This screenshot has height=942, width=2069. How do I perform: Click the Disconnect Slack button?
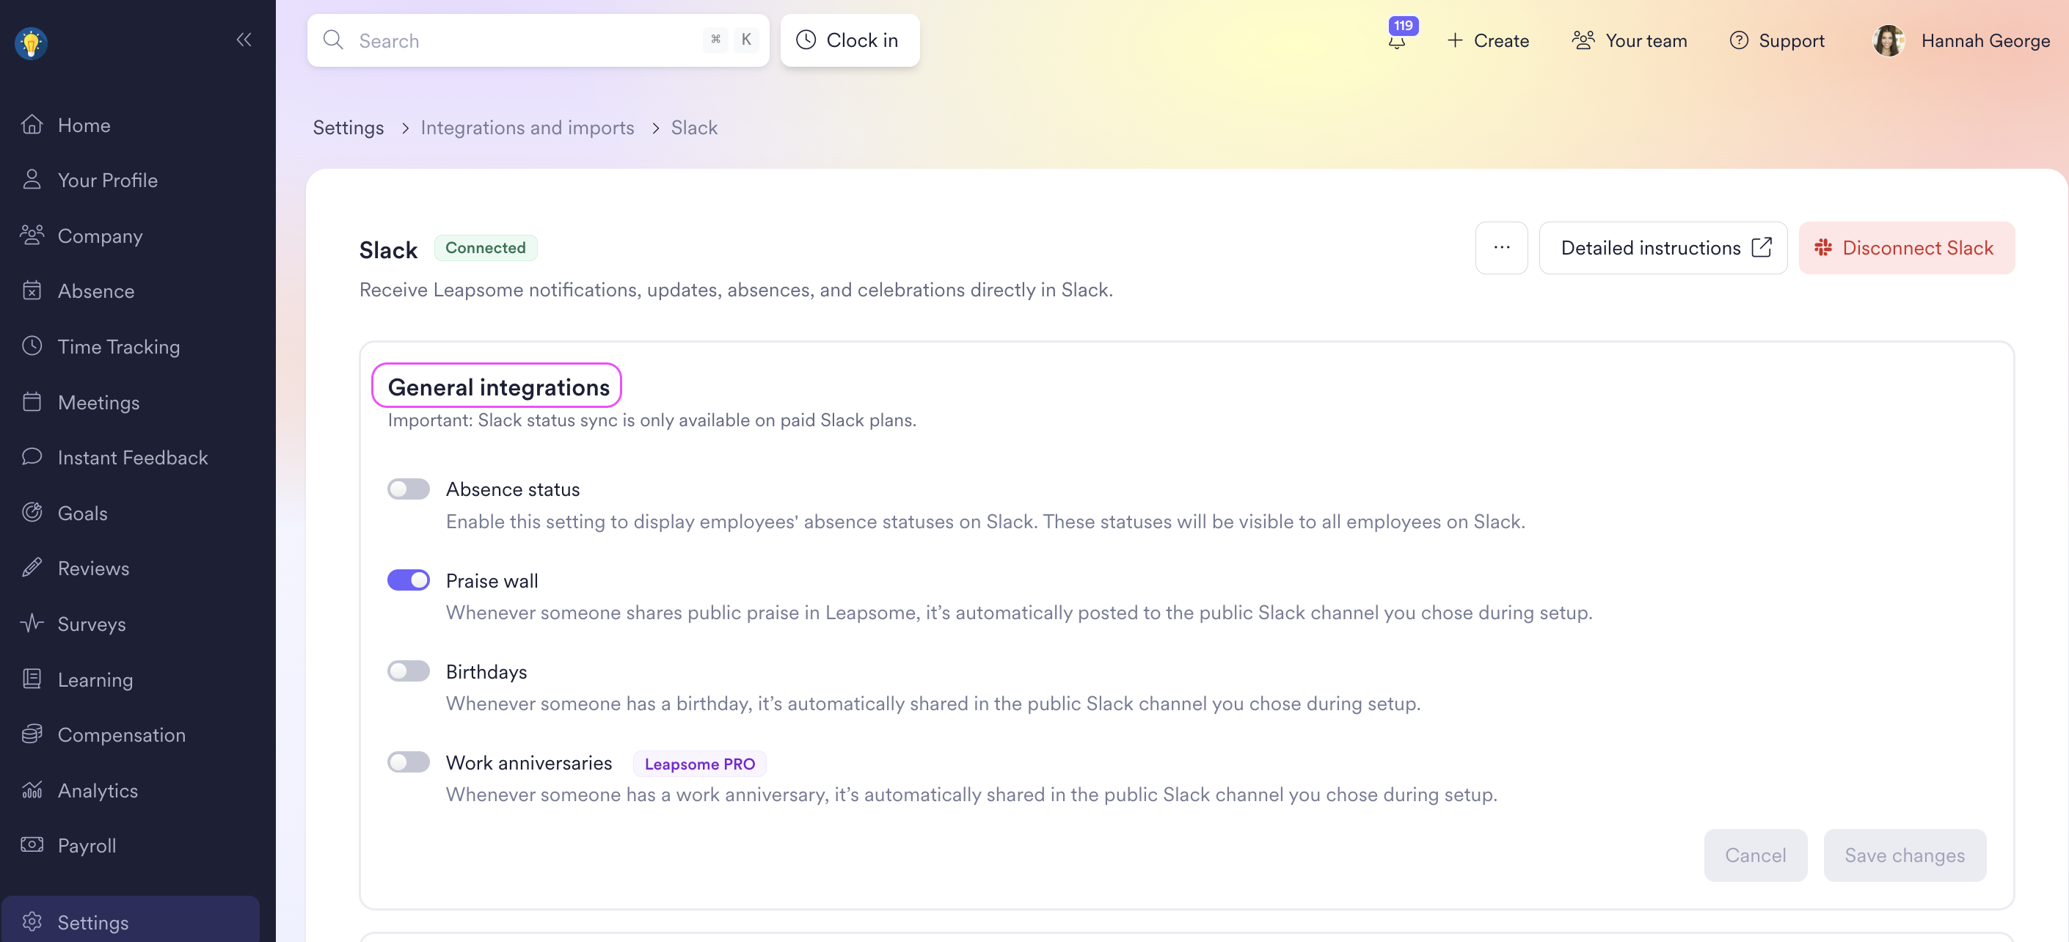pos(1906,247)
